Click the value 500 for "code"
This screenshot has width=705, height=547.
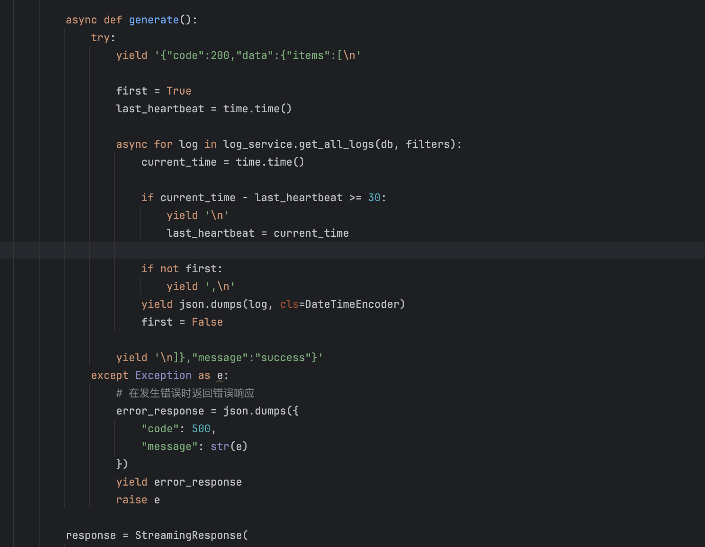201,429
